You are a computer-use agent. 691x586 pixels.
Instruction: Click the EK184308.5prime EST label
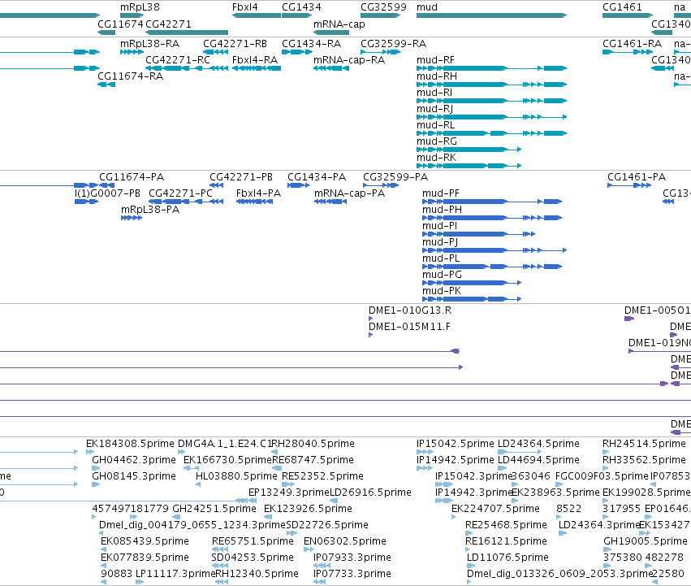pyautogui.click(x=131, y=444)
